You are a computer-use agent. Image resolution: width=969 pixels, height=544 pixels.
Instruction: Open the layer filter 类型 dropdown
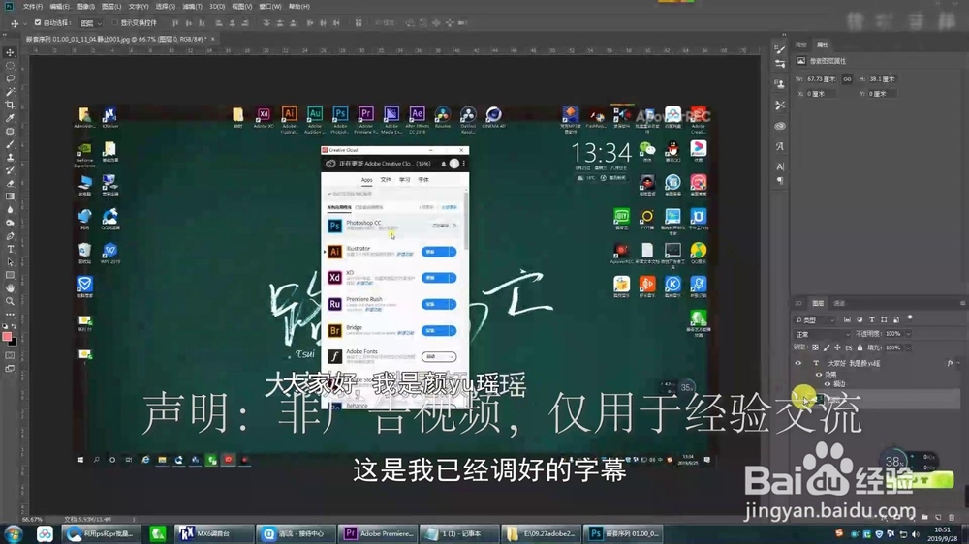click(x=815, y=319)
